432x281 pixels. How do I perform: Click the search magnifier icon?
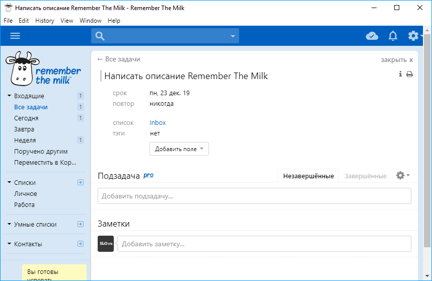100,36
